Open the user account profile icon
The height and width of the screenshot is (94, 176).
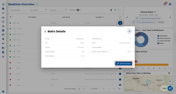click(170, 4)
